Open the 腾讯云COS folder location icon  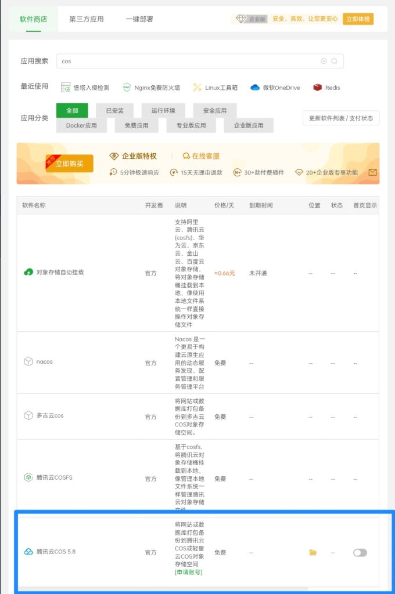tap(313, 553)
